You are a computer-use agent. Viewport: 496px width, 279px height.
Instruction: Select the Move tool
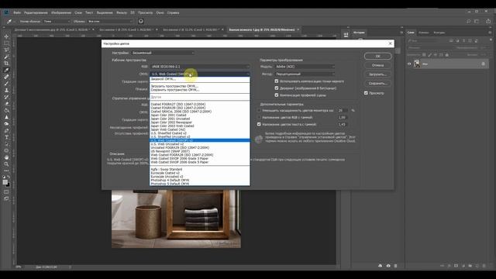click(6, 36)
